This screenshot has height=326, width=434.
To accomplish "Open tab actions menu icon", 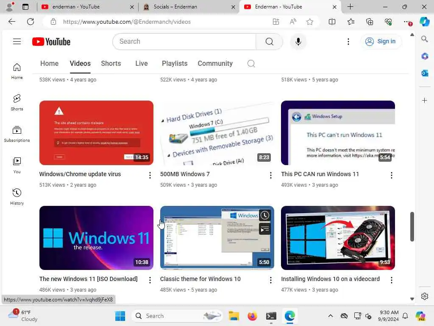I will point(25,7).
